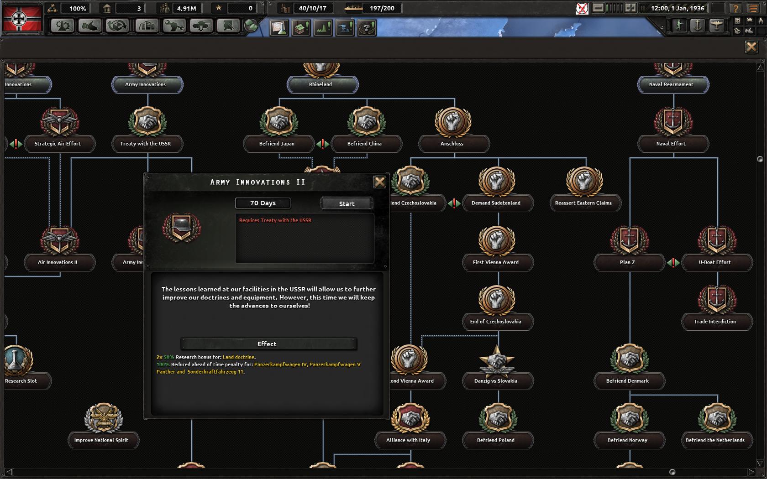Open the unit Deployment tank icon
Screen dimensions: 767x479
click(x=201, y=26)
